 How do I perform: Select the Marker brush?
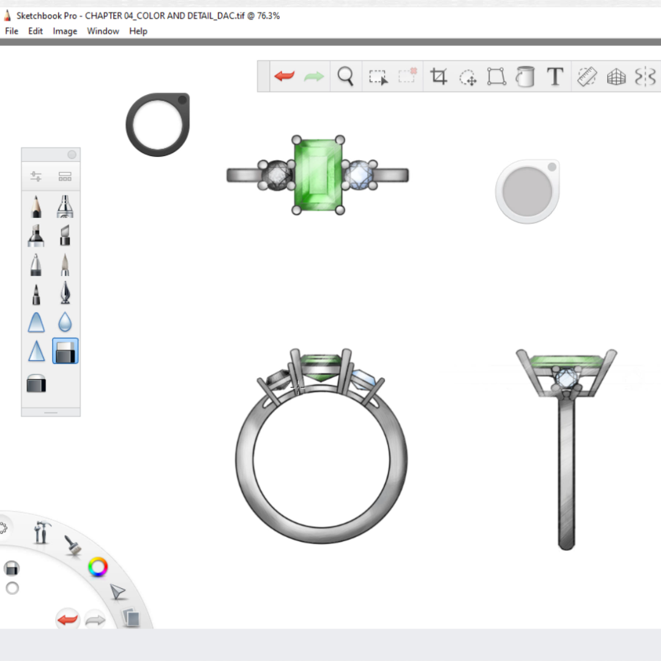[x=36, y=235]
